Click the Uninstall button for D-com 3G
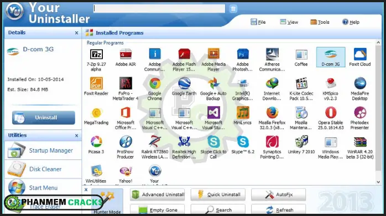 coord(44,117)
